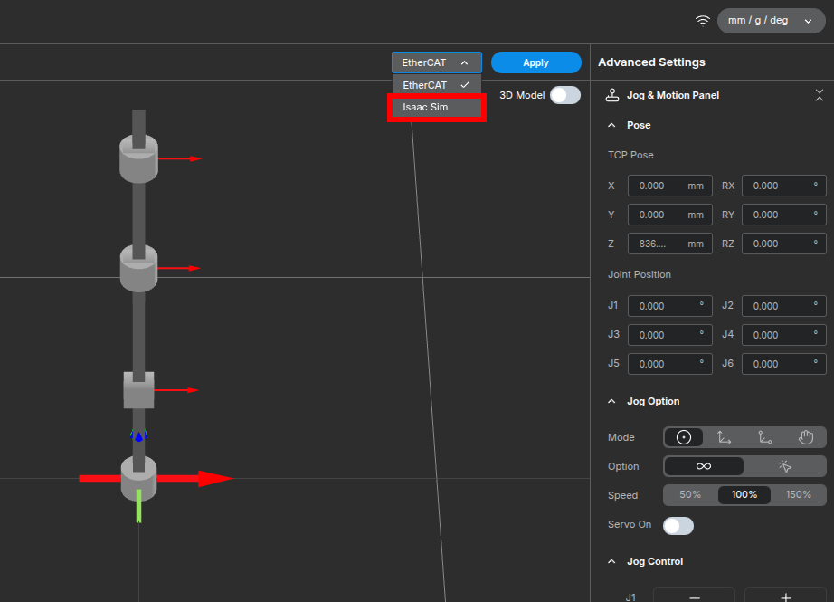Select the hand guiding mode icon
The height and width of the screenshot is (602, 834).
point(806,437)
